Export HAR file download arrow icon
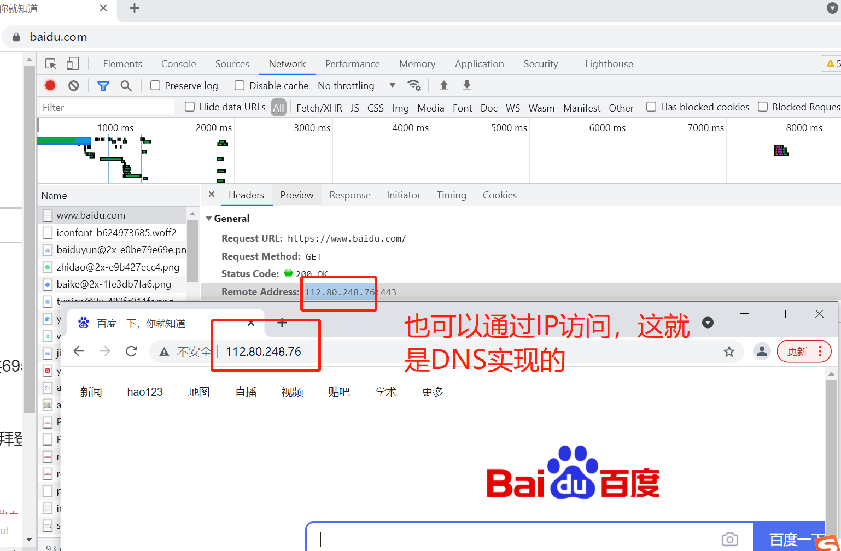The width and height of the screenshot is (841, 551). tap(466, 85)
